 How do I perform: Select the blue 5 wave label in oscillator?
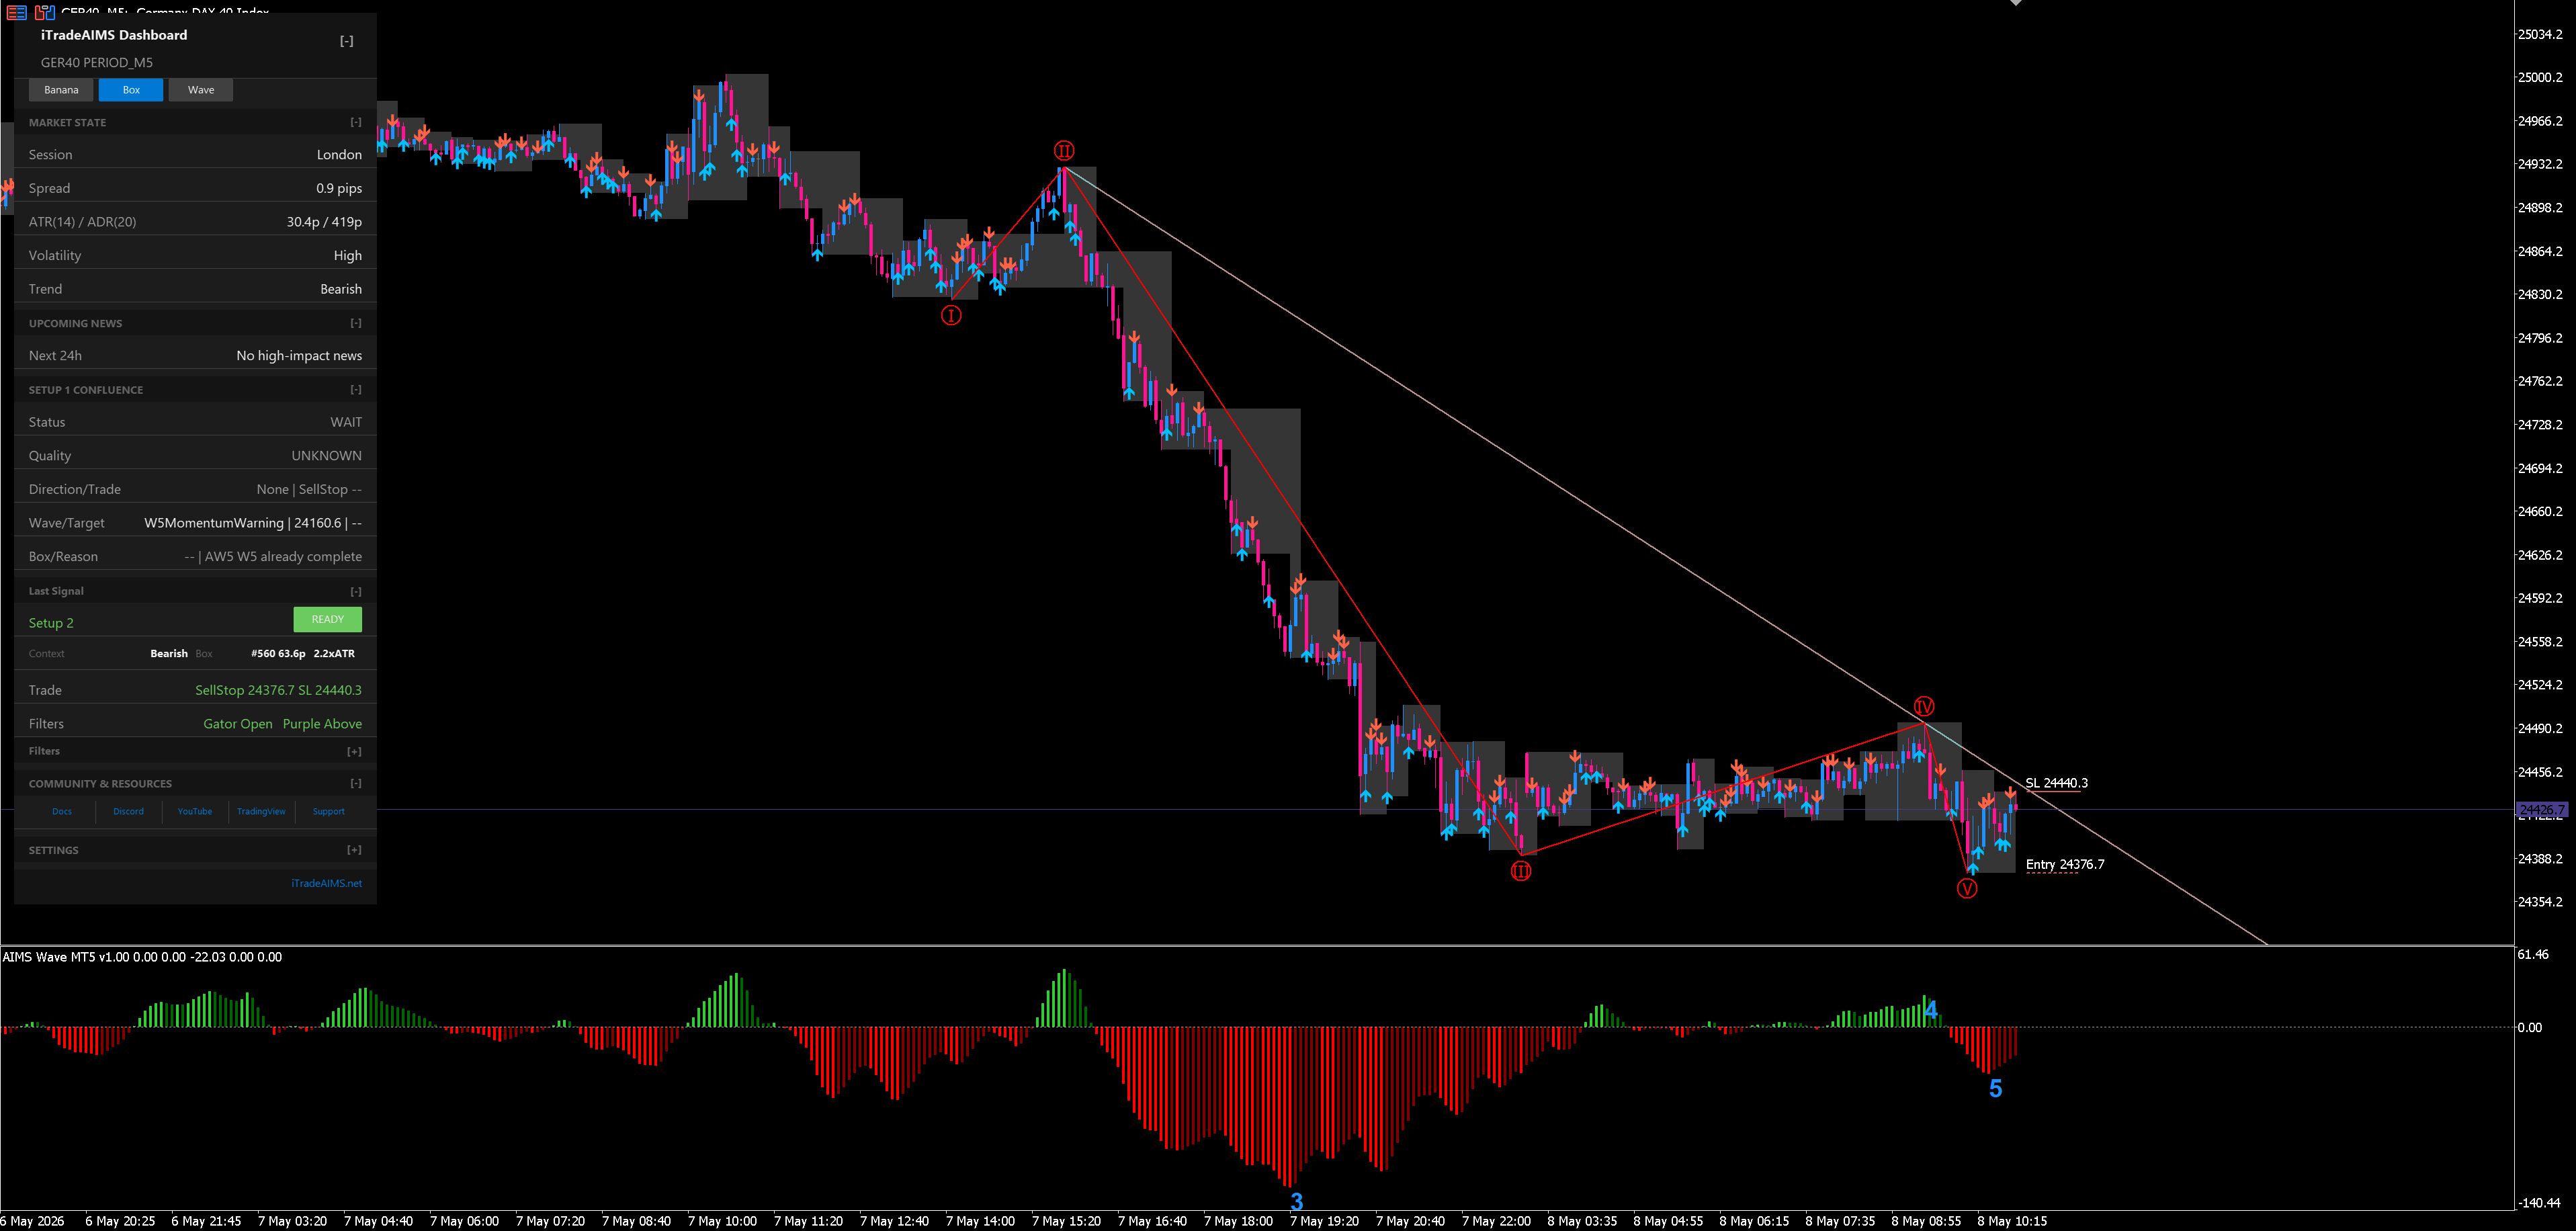pos(1995,1089)
